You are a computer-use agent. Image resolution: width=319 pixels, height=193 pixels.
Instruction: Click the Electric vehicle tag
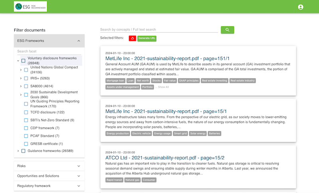(142, 133)
